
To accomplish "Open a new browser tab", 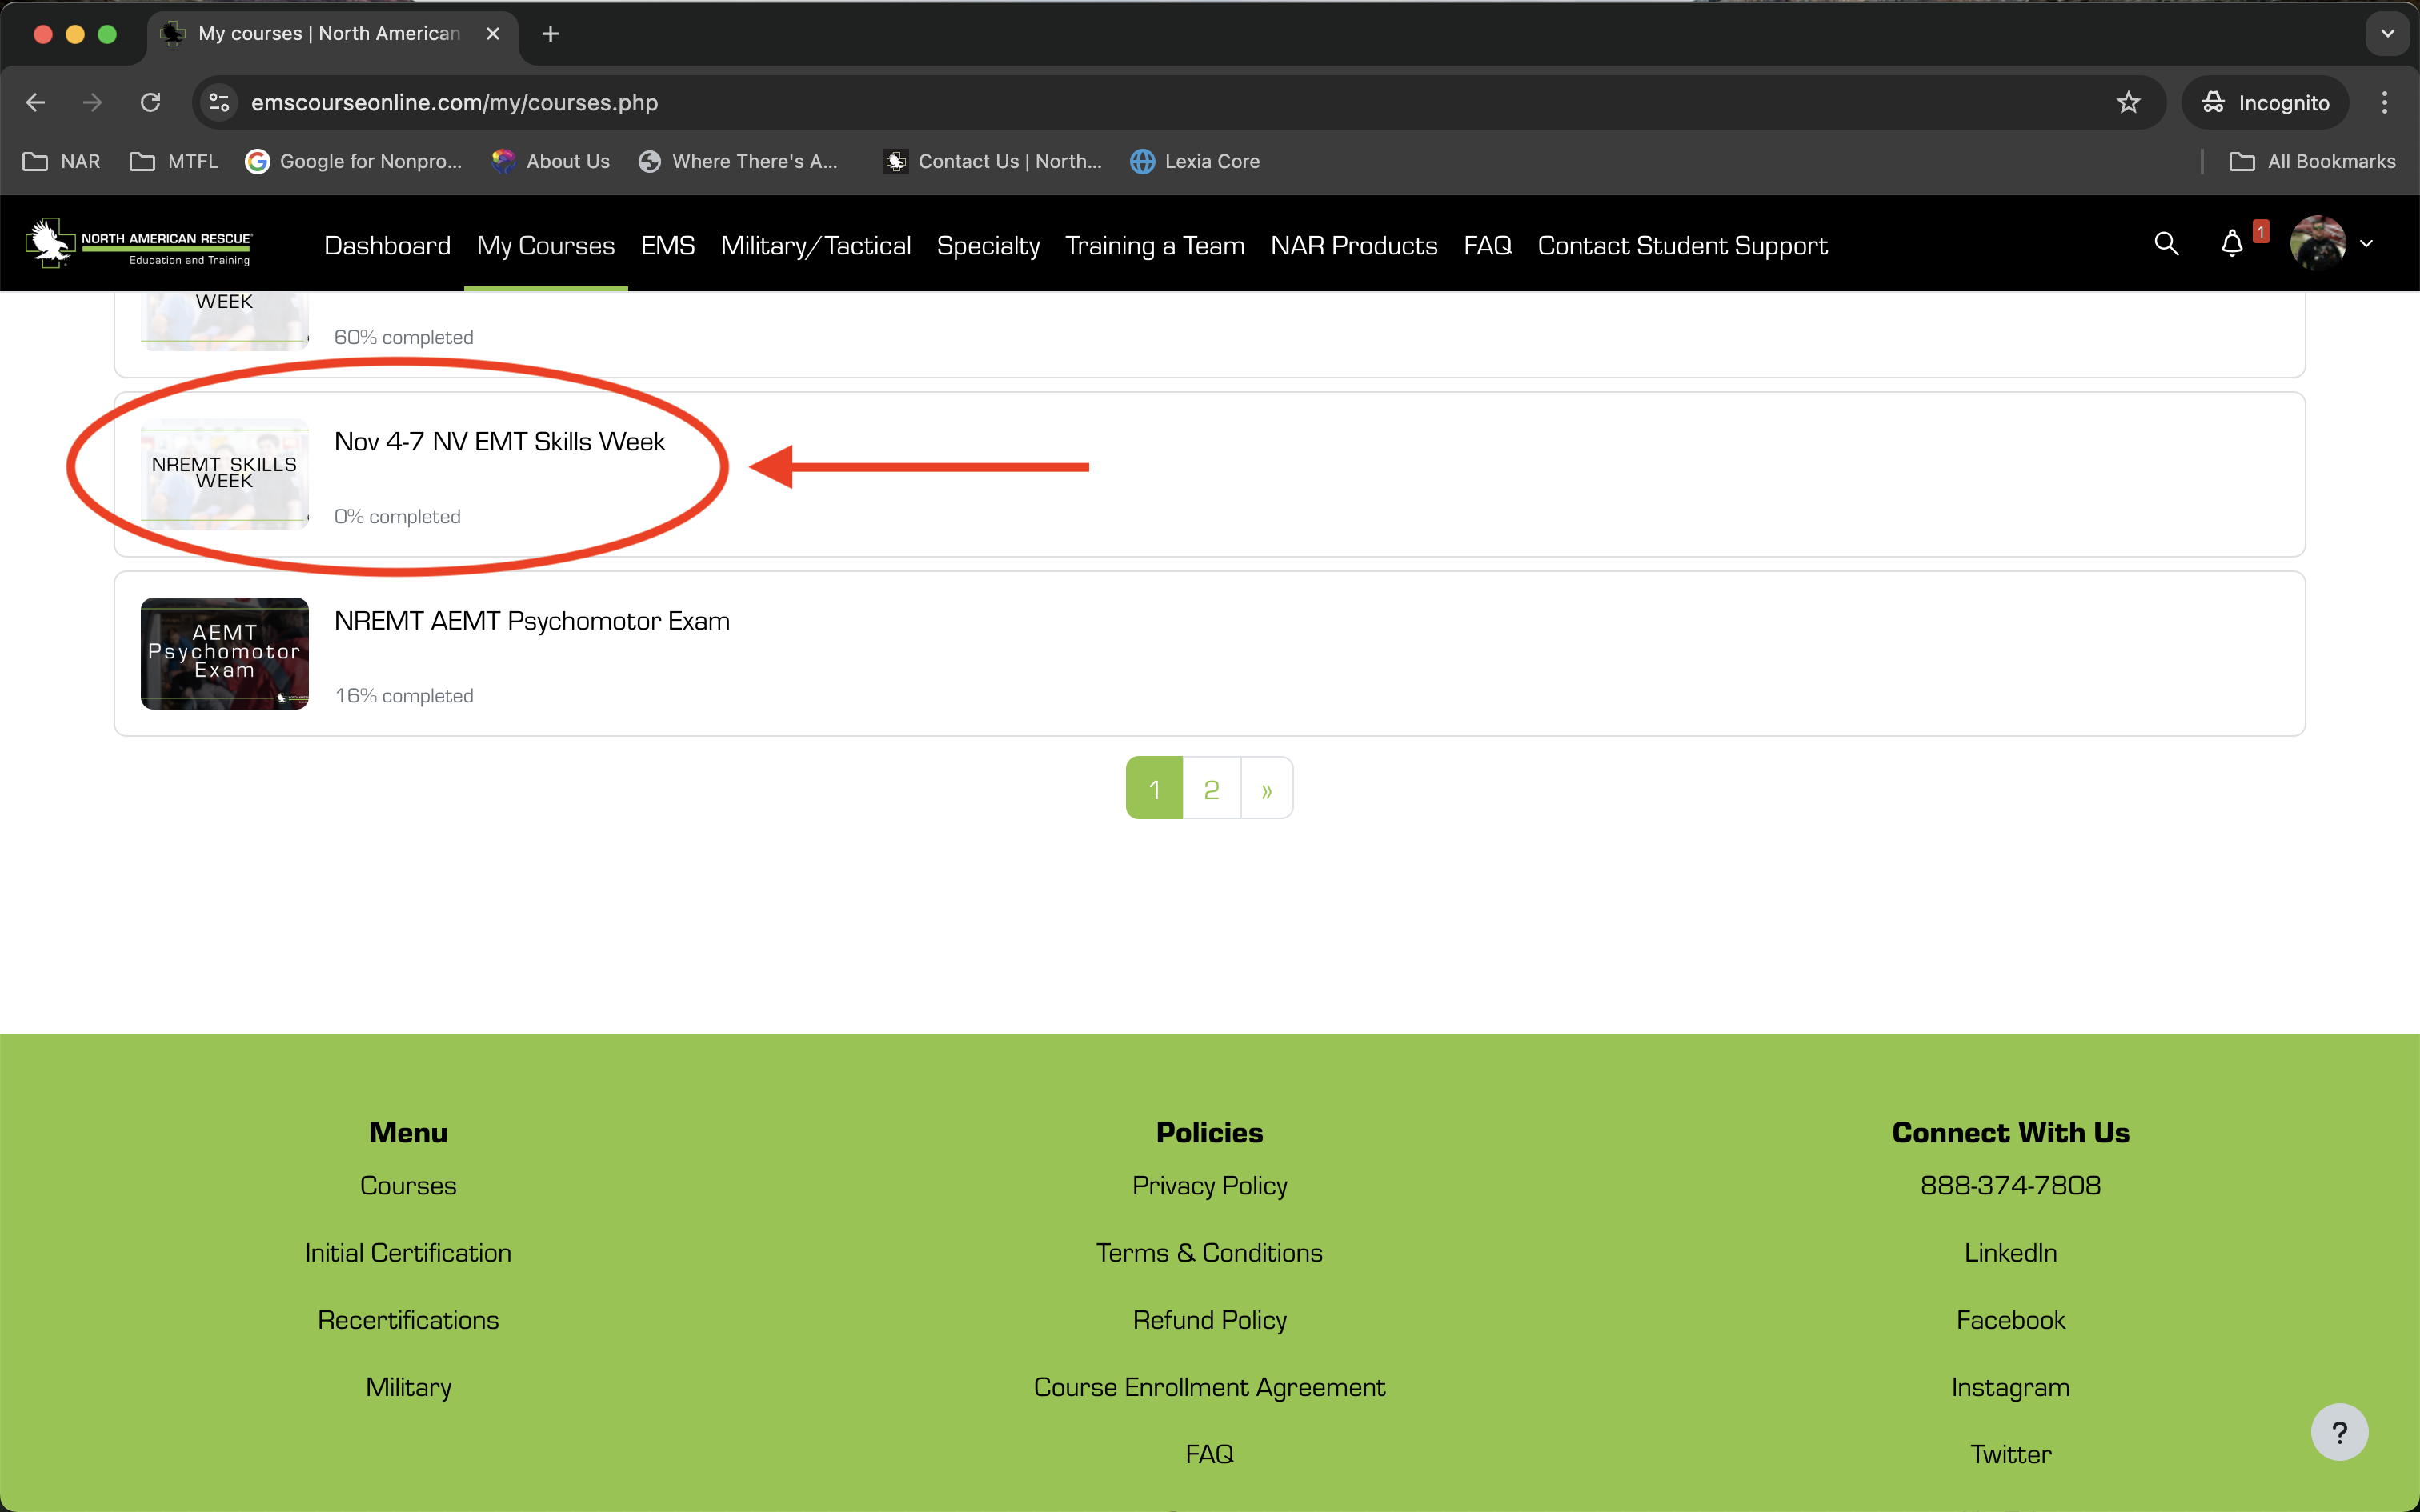I will (550, 34).
